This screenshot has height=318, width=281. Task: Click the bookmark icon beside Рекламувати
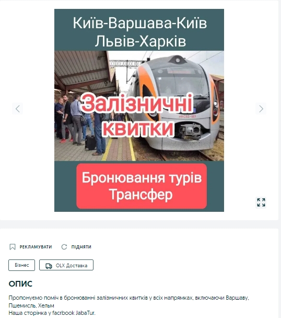[x=13, y=247]
